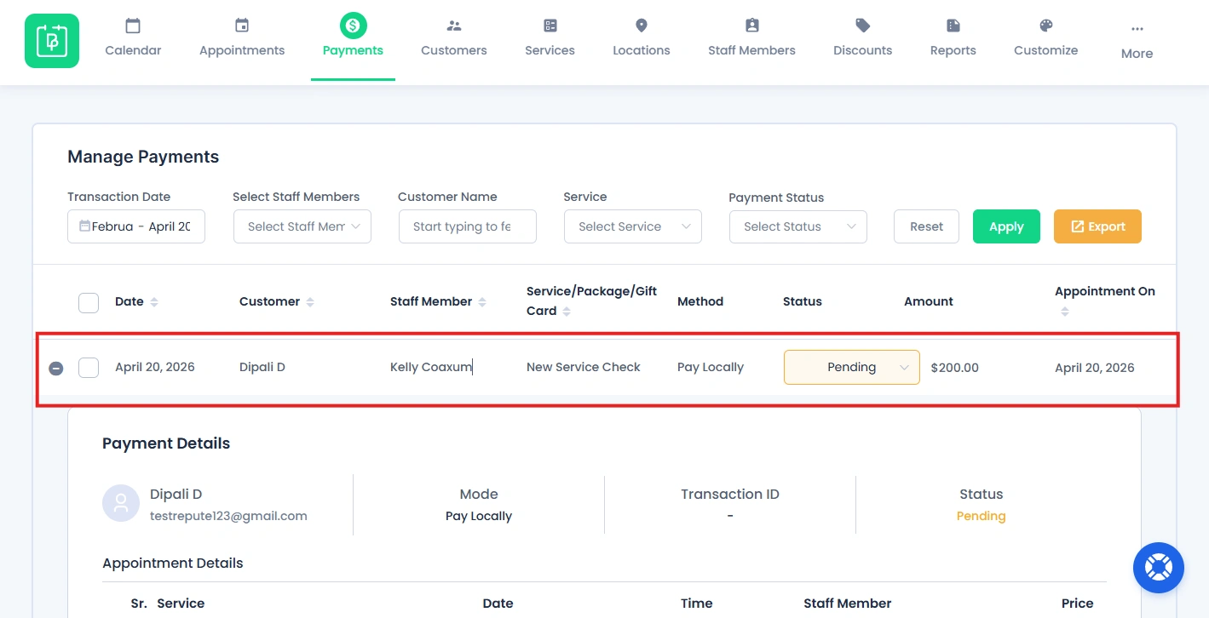Click the Payments dollar icon
Image resolution: width=1209 pixels, height=618 pixels.
353,26
